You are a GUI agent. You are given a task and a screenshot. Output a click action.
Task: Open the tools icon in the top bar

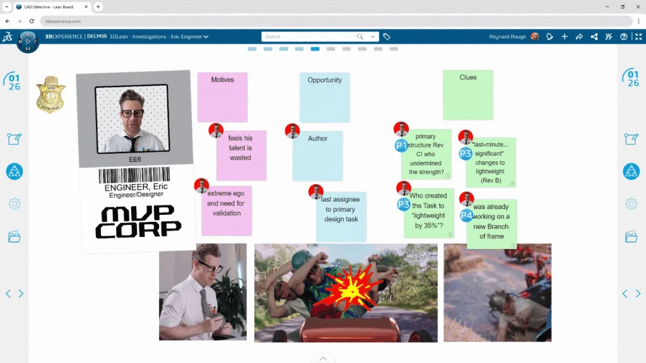tap(609, 37)
